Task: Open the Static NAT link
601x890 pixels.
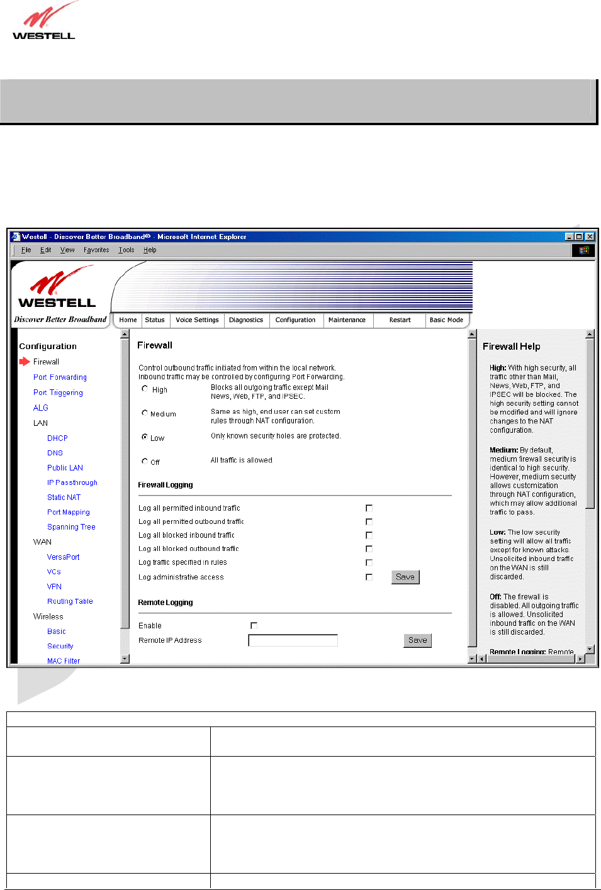Action: (x=64, y=498)
